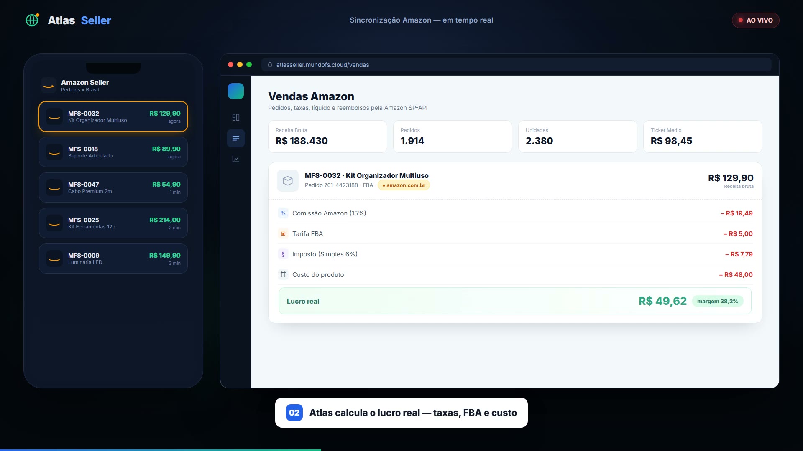Viewport: 803px width, 451px height.
Task: Click the Sincronização Amazon — em tempo real title
Action: coord(421,20)
